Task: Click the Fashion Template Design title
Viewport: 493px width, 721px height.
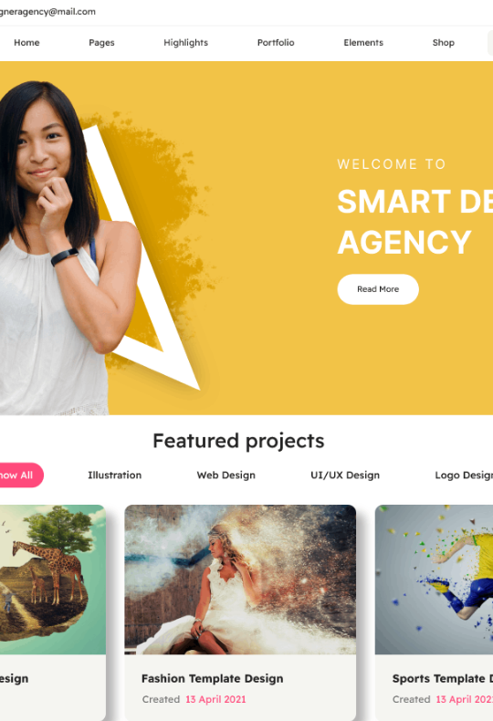Action: tap(213, 679)
